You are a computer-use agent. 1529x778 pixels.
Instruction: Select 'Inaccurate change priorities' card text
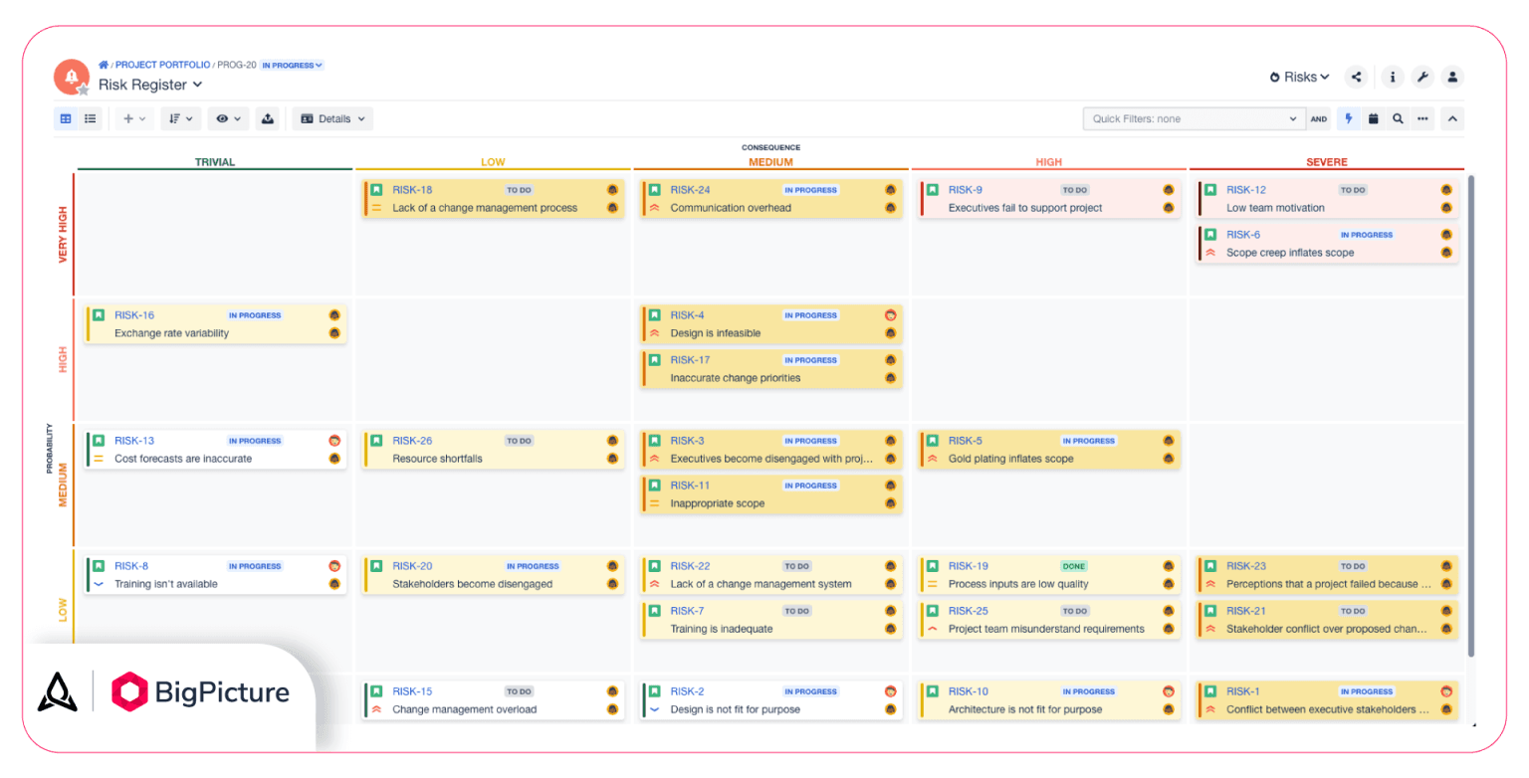(736, 378)
